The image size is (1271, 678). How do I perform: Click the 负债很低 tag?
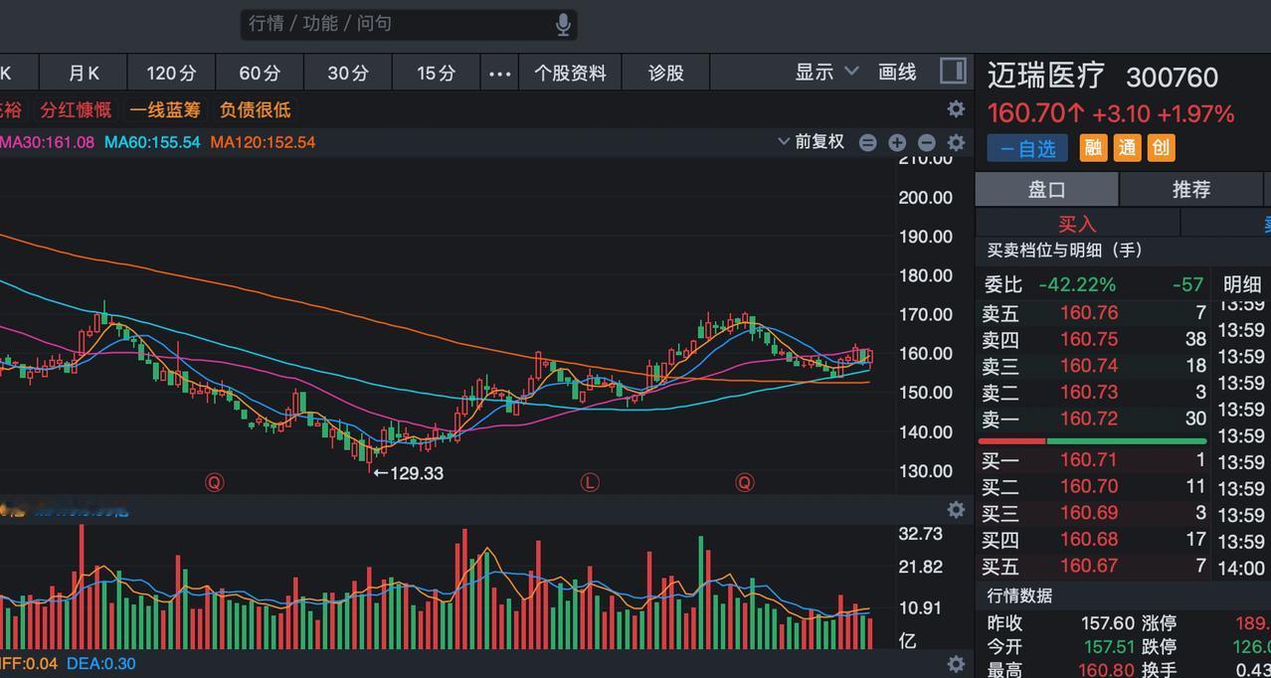point(256,109)
